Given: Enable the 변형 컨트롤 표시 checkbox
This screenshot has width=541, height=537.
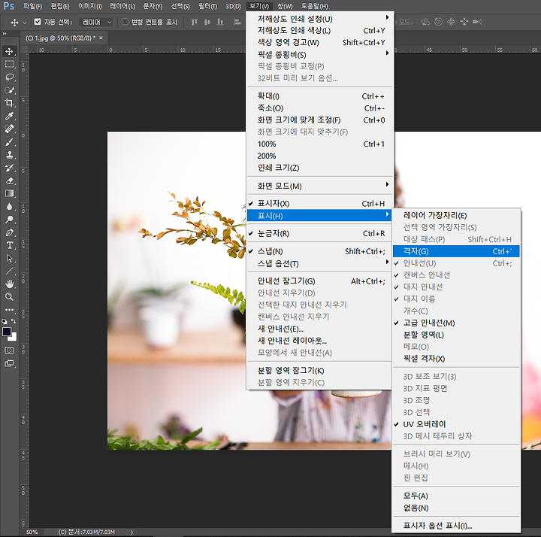Looking at the screenshot, I should 125,22.
